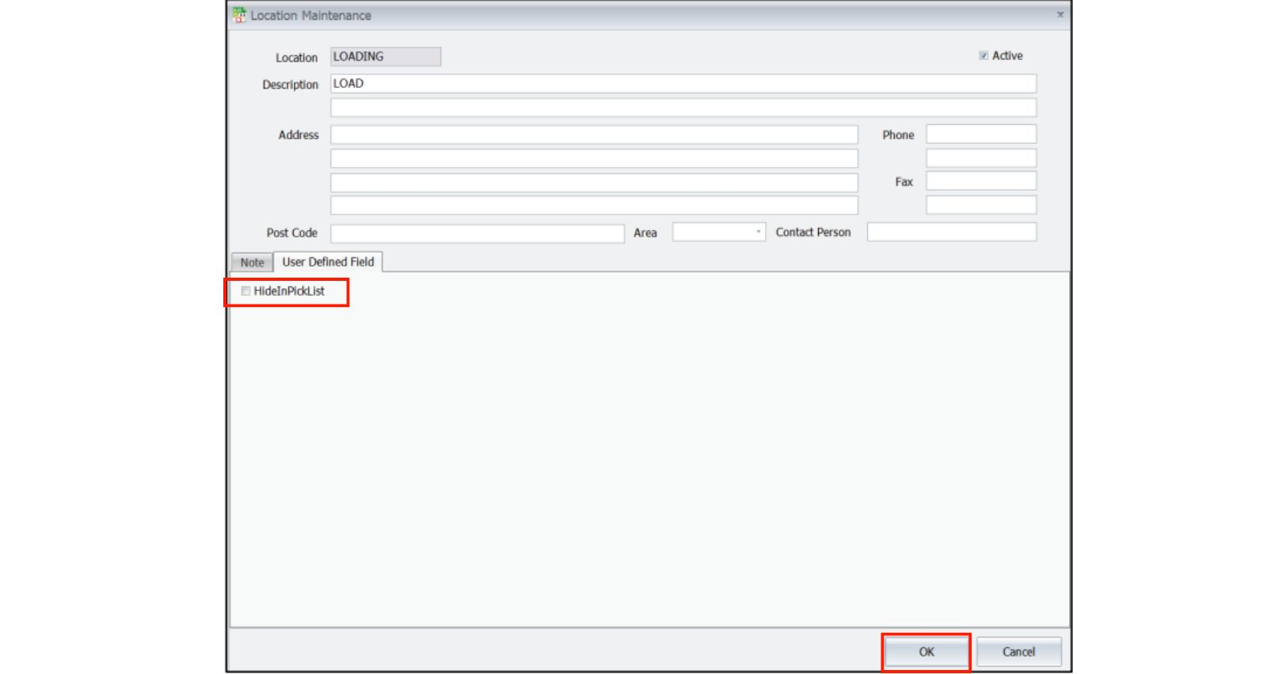The image size is (1267, 674).
Task: Focus the first Fax number field
Action: coord(980,181)
